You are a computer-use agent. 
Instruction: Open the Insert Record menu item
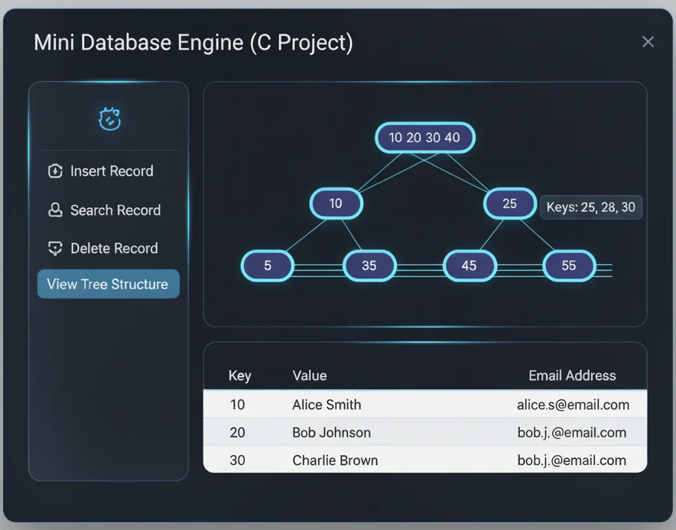(x=111, y=171)
